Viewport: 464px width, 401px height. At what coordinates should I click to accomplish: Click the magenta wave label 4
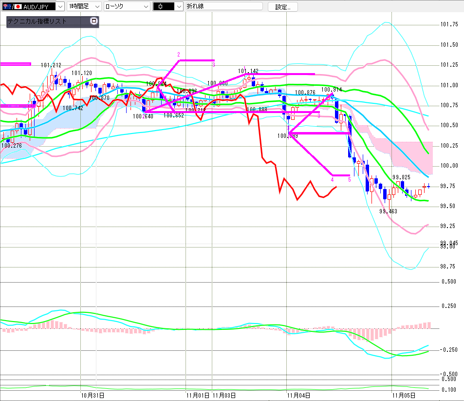click(332, 180)
